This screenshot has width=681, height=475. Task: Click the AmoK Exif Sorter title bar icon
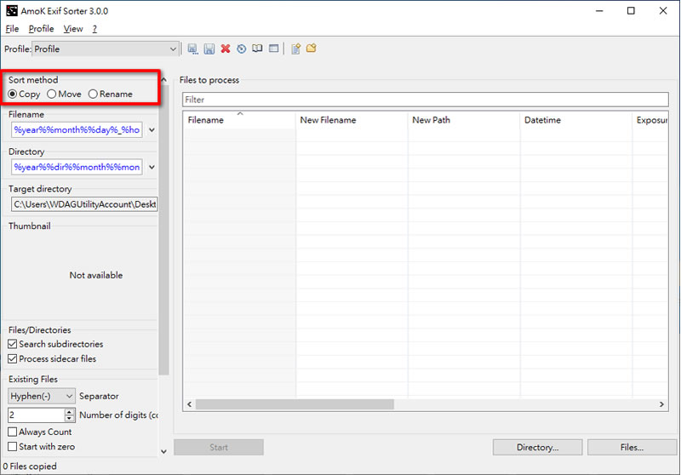pos(12,11)
